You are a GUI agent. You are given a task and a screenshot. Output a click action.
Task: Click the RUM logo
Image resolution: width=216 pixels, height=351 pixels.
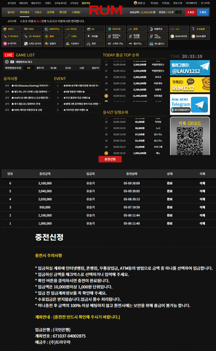tap(106, 10)
